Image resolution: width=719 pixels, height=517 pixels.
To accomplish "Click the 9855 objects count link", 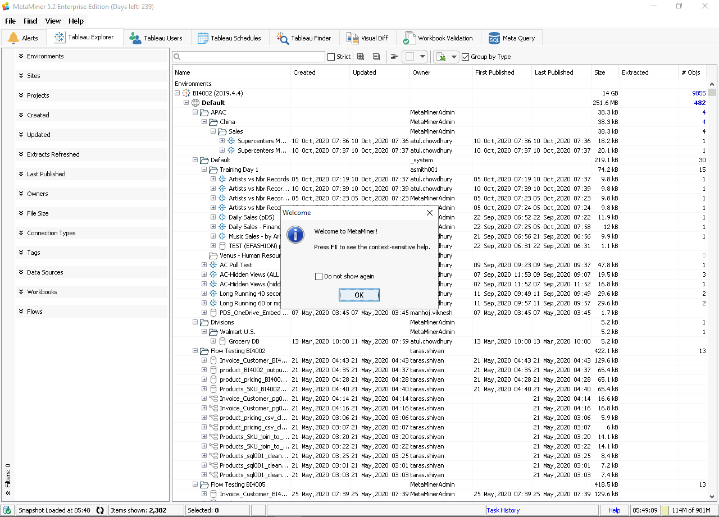I will (x=699, y=93).
